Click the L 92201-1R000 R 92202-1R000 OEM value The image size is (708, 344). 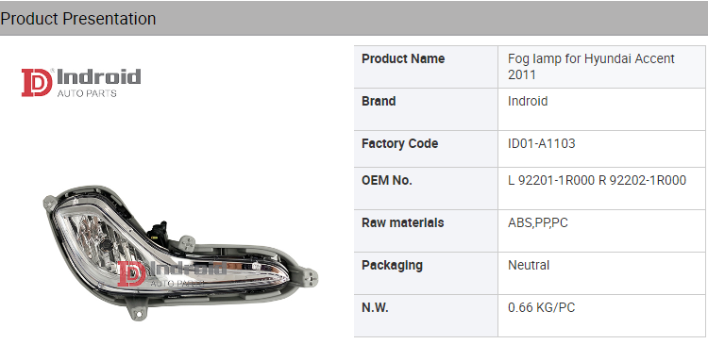(597, 180)
